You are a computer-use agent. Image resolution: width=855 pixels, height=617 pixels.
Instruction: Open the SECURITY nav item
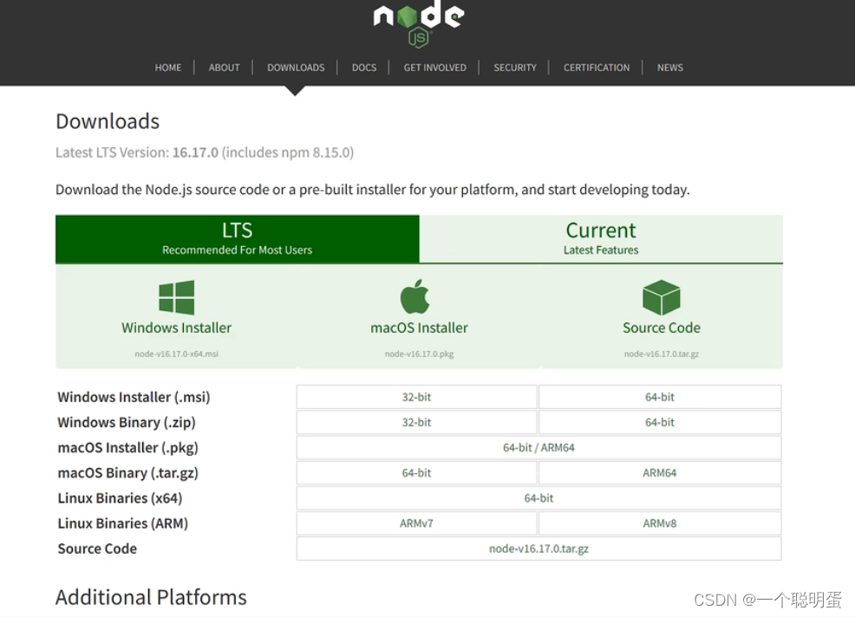[515, 68]
